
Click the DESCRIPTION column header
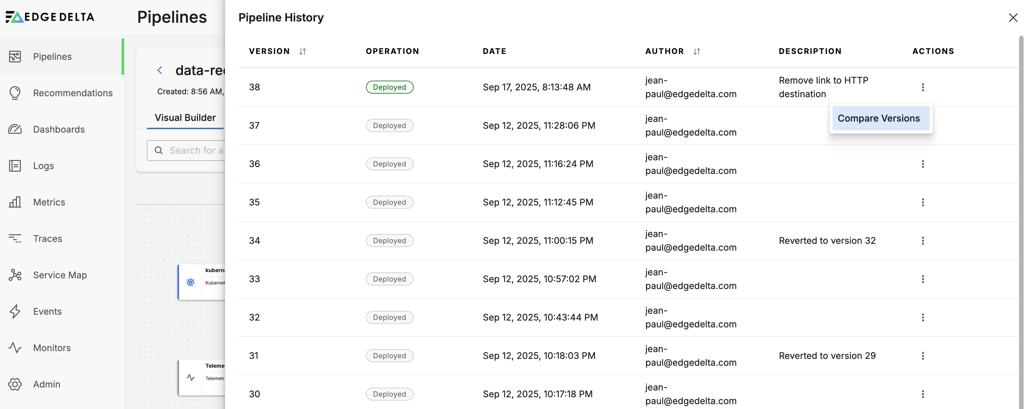810,51
